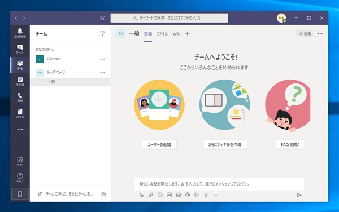Insert a GIF via GIF icon
The width and height of the screenshot is (339, 212).
point(169,195)
